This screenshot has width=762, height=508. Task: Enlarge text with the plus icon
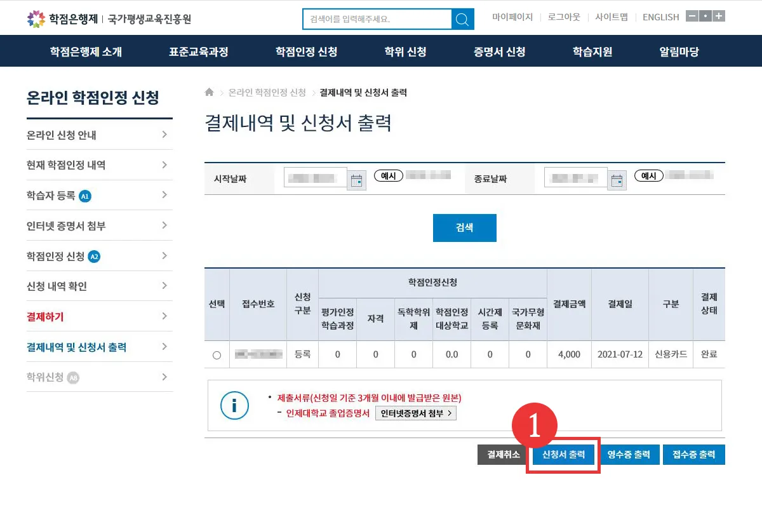click(719, 15)
